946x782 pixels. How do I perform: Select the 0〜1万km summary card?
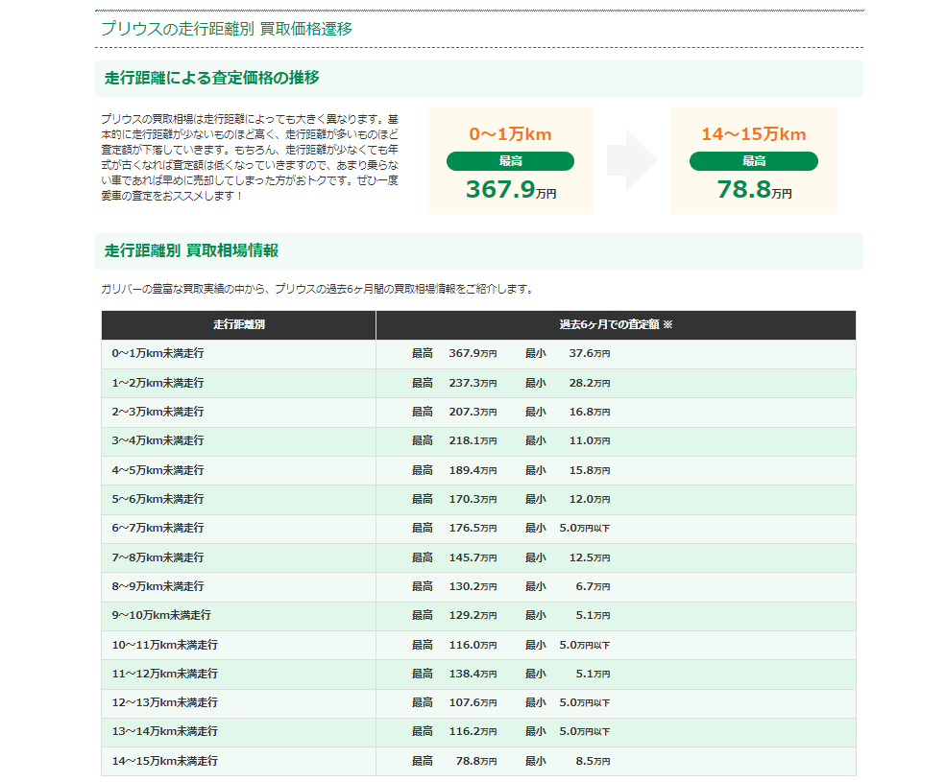(510, 160)
